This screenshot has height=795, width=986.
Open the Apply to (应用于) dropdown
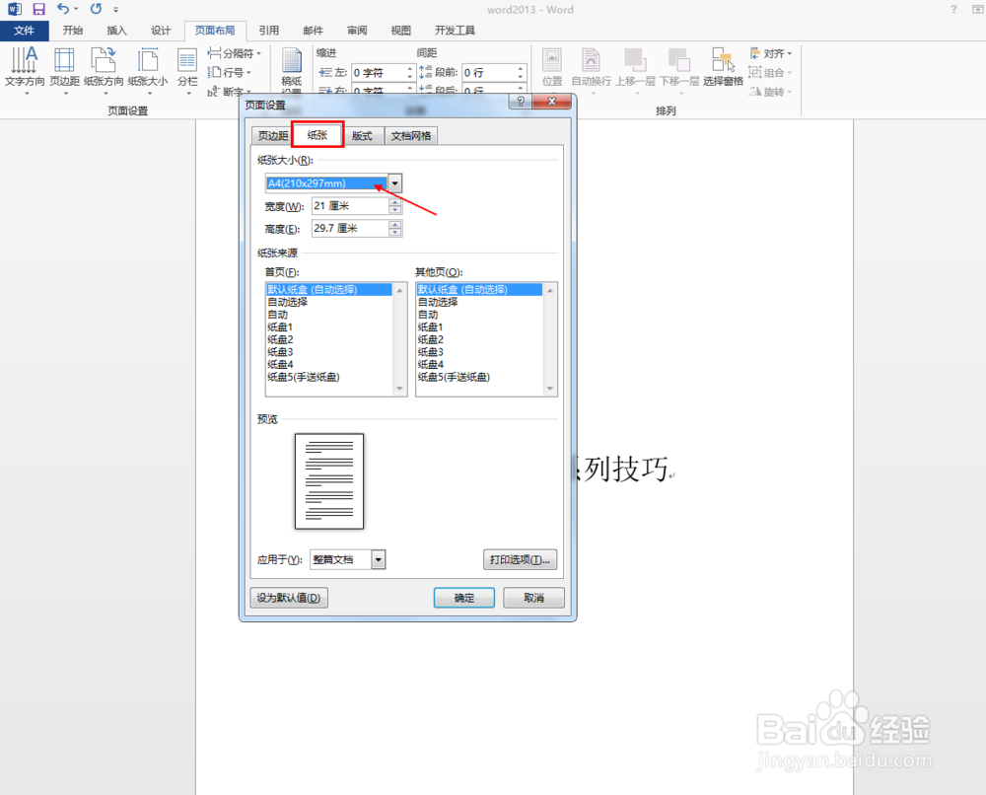(378, 559)
